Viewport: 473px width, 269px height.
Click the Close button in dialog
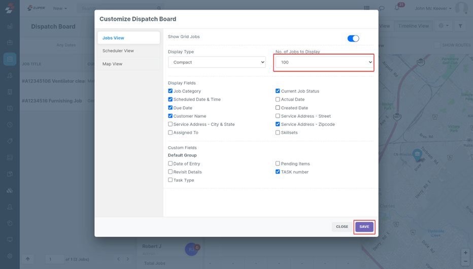tap(342, 227)
